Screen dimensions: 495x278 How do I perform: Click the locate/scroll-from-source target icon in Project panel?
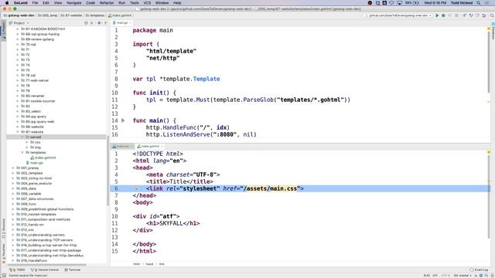click(x=86, y=23)
